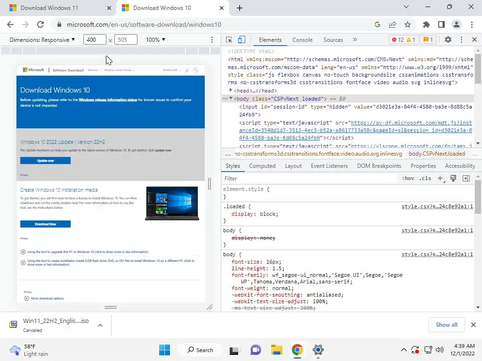
Task: Bookmark this page with the star icon
Action: click(x=408, y=24)
